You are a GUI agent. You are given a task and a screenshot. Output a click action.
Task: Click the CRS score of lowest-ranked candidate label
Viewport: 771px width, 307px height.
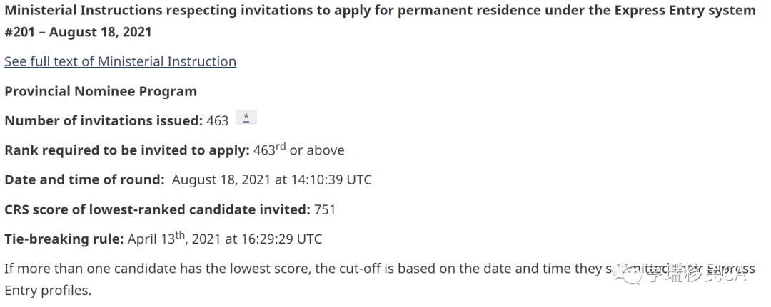[x=157, y=209]
